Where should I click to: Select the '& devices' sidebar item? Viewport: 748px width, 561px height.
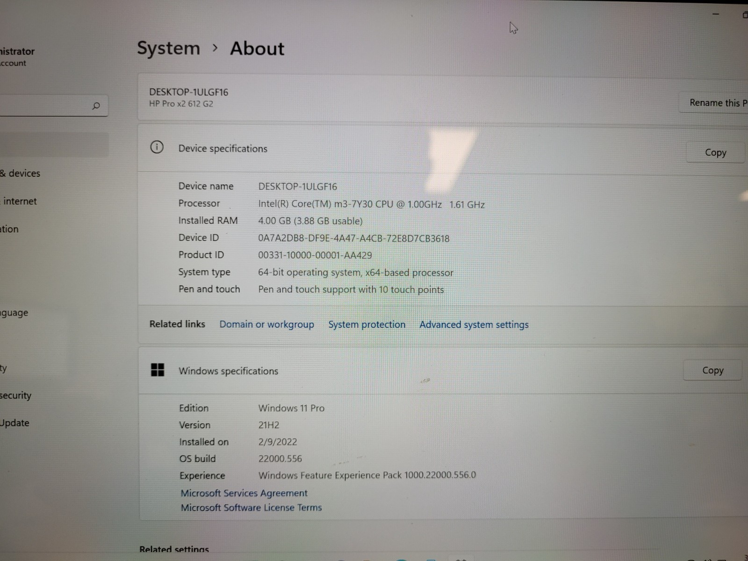click(20, 173)
